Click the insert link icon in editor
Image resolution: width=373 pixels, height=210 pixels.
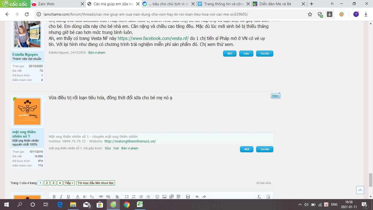point(101,197)
